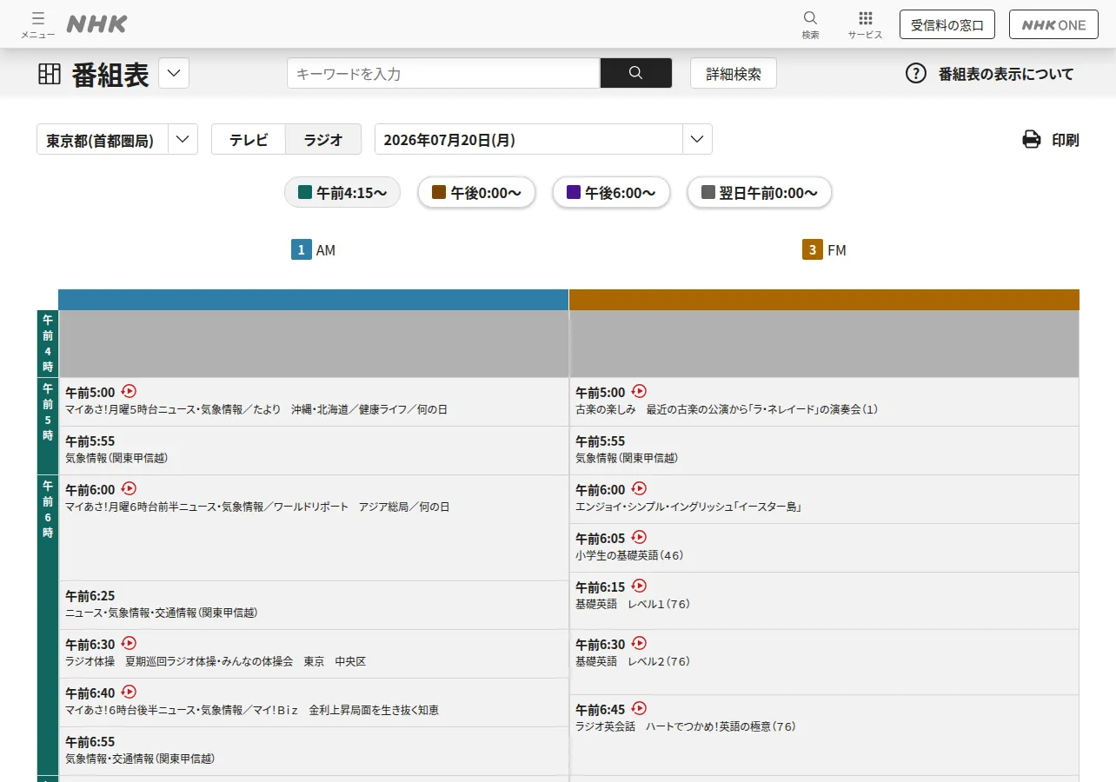Image resolution: width=1116 pixels, height=782 pixels.
Task: Play the 午前5:00 マイあさ! AM program icon
Action: [x=130, y=391]
